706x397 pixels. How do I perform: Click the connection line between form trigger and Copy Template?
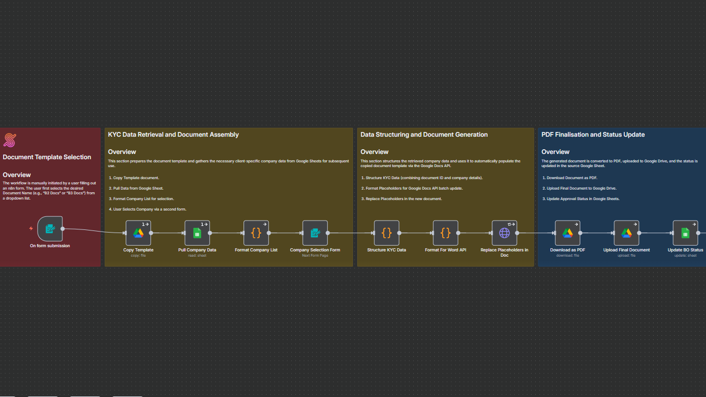click(x=94, y=229)
